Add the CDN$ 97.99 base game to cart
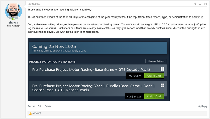This screenshot has height=119, width=210. tap(154, 76)
